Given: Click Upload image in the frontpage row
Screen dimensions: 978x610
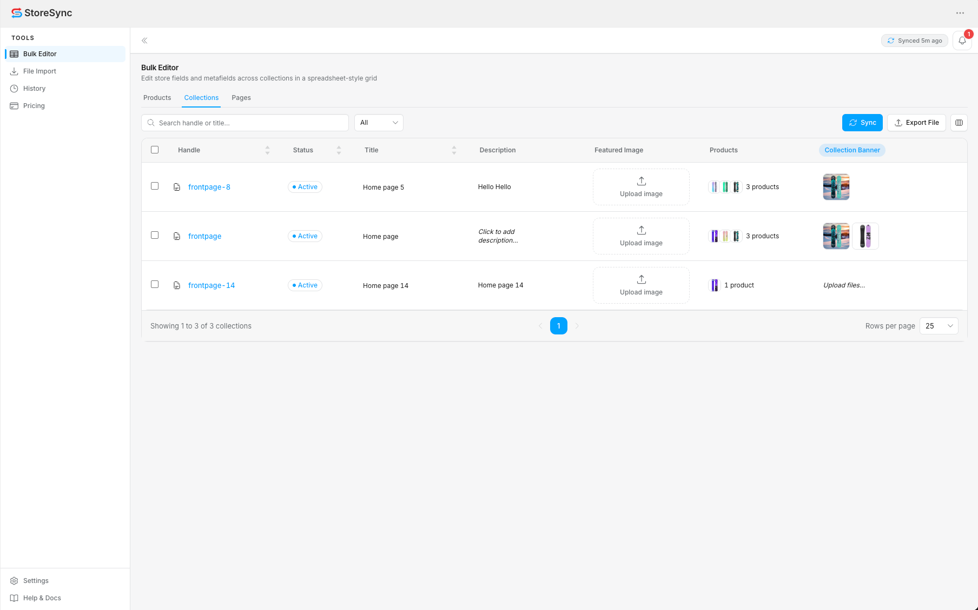Looking at the screenshot, I should 641,236.
